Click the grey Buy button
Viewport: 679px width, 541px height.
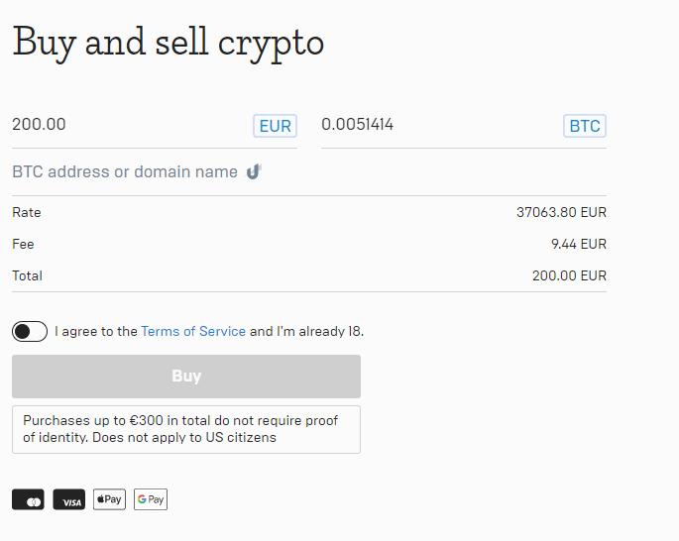click(186, 377)
